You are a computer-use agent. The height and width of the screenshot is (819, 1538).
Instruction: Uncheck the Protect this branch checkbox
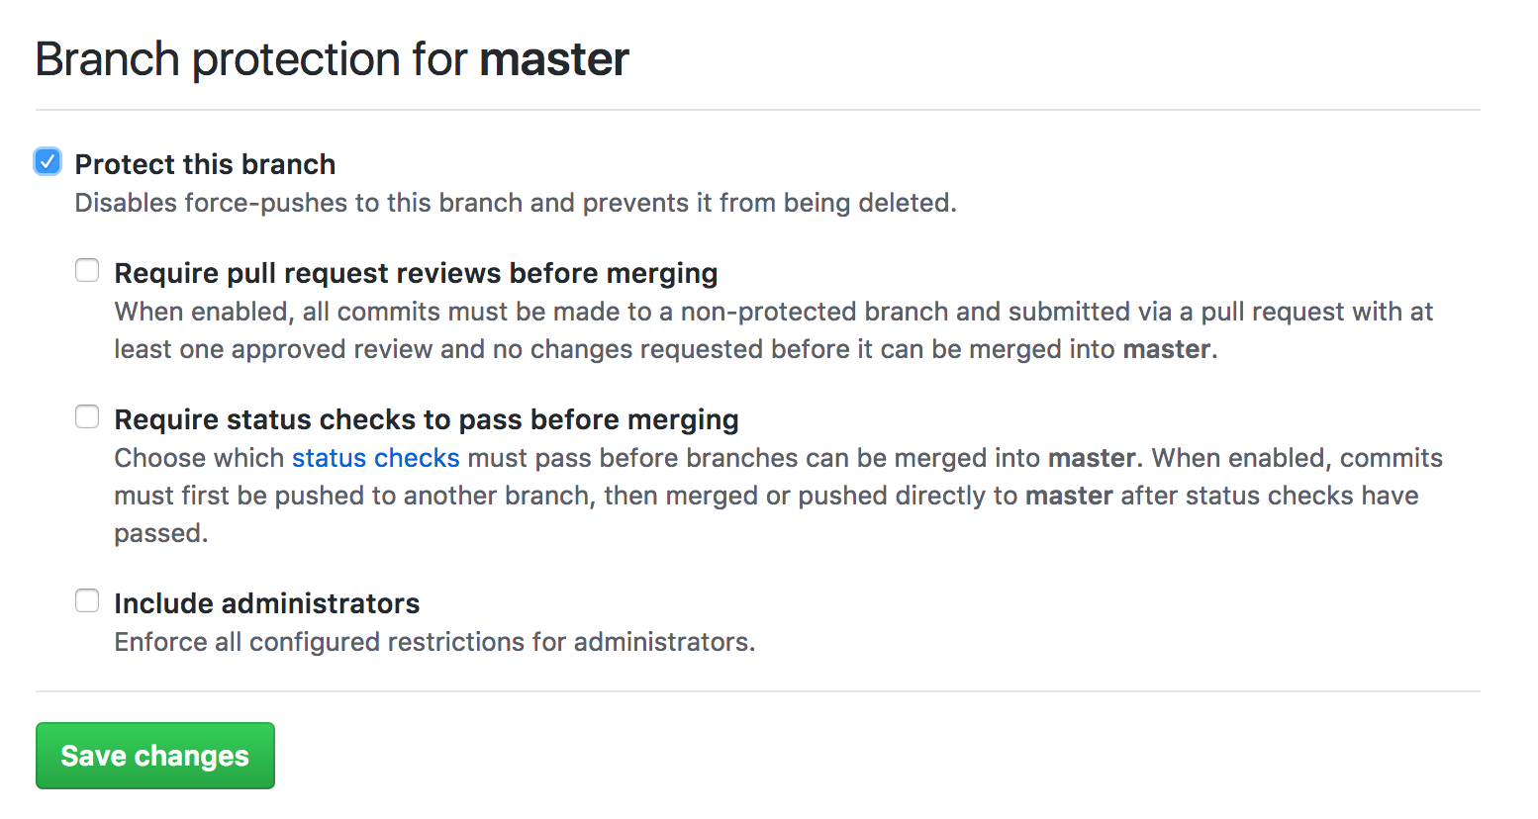(x=48, y=161)
